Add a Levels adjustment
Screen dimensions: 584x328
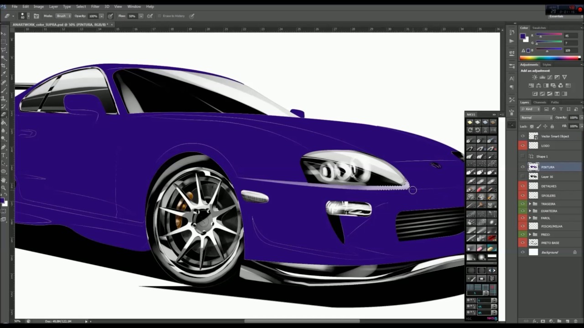pyautogui.click(x=542, y=77)
